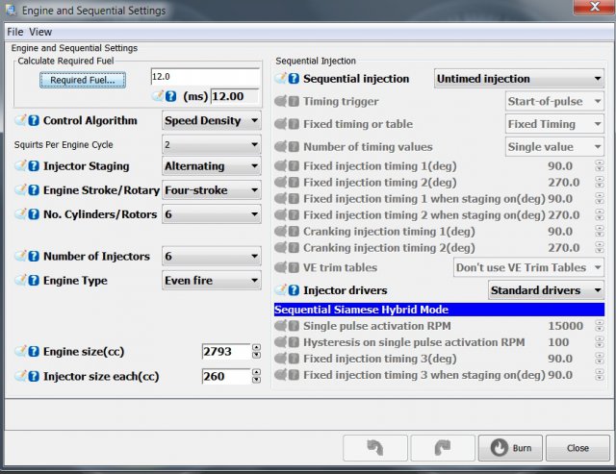Show help for Engine size(cc)

point(34,352)
